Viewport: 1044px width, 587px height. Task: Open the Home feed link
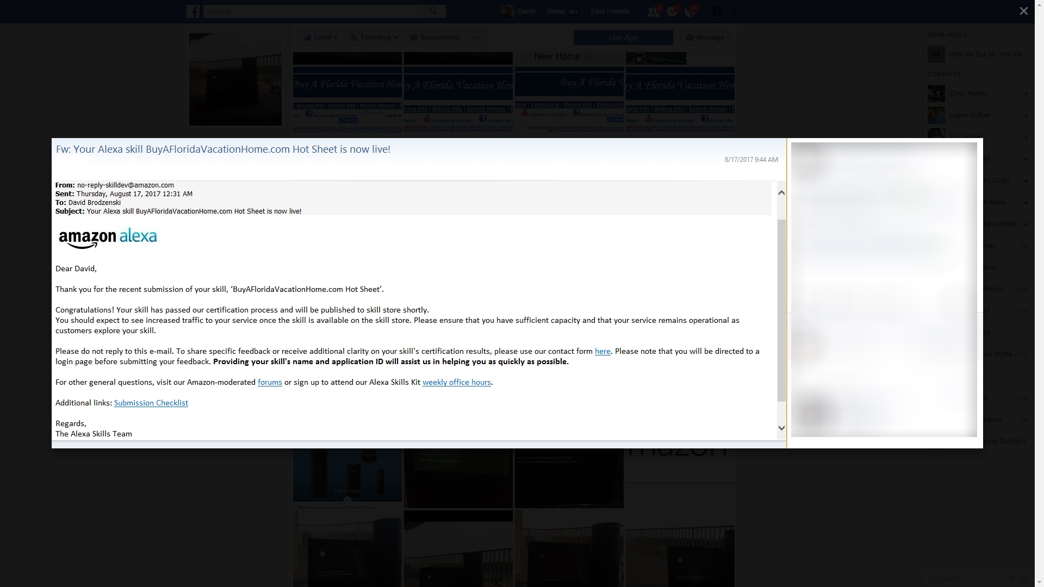(x=556, y=11)
